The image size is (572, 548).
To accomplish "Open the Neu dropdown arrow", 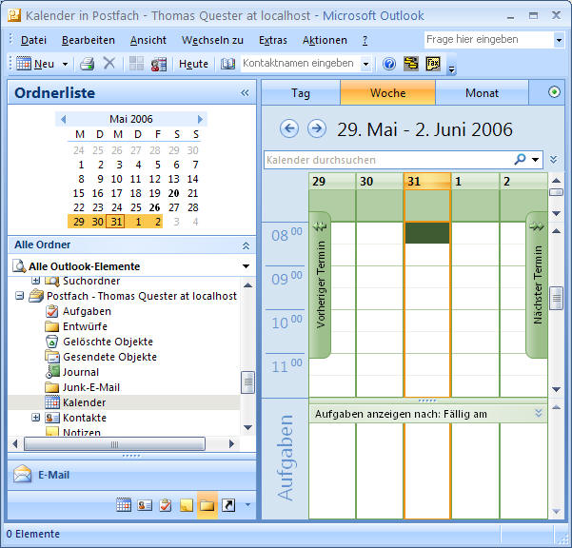I will click(65, 64).
